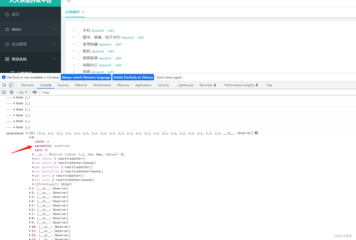Expand the 手机 tree node
The height and width of the screenshot is (240, 356).
pyautogui.click(x=74, y=30)
